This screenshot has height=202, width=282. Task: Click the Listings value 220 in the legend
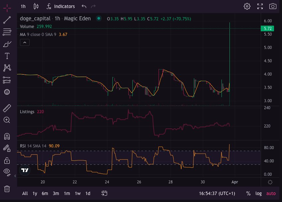(41, 111)
